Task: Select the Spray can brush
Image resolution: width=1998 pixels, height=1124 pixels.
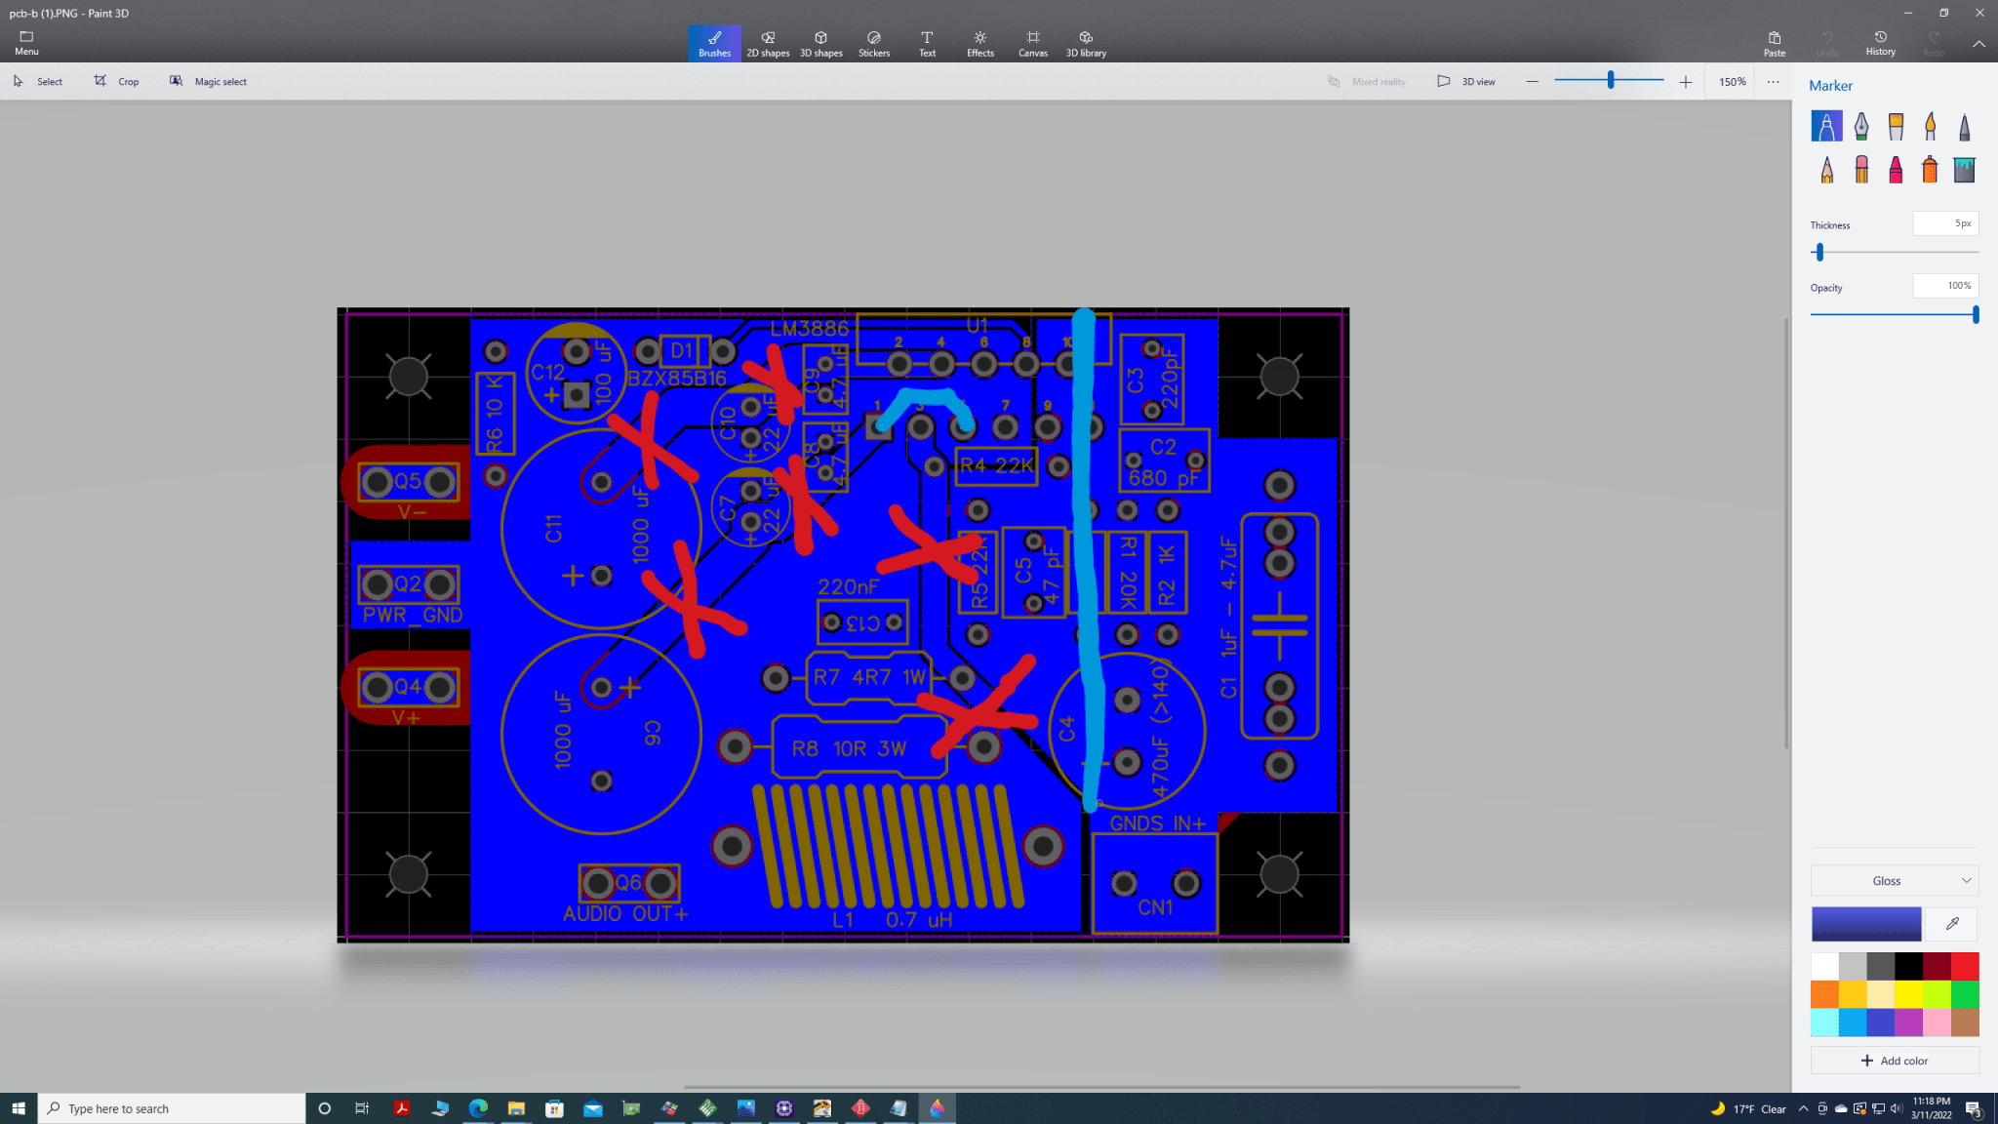Action: [1930, 170]
